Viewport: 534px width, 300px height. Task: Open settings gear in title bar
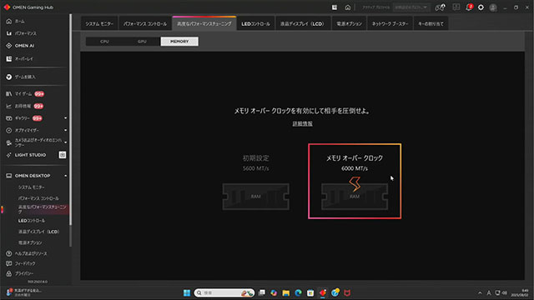(481, 7)
